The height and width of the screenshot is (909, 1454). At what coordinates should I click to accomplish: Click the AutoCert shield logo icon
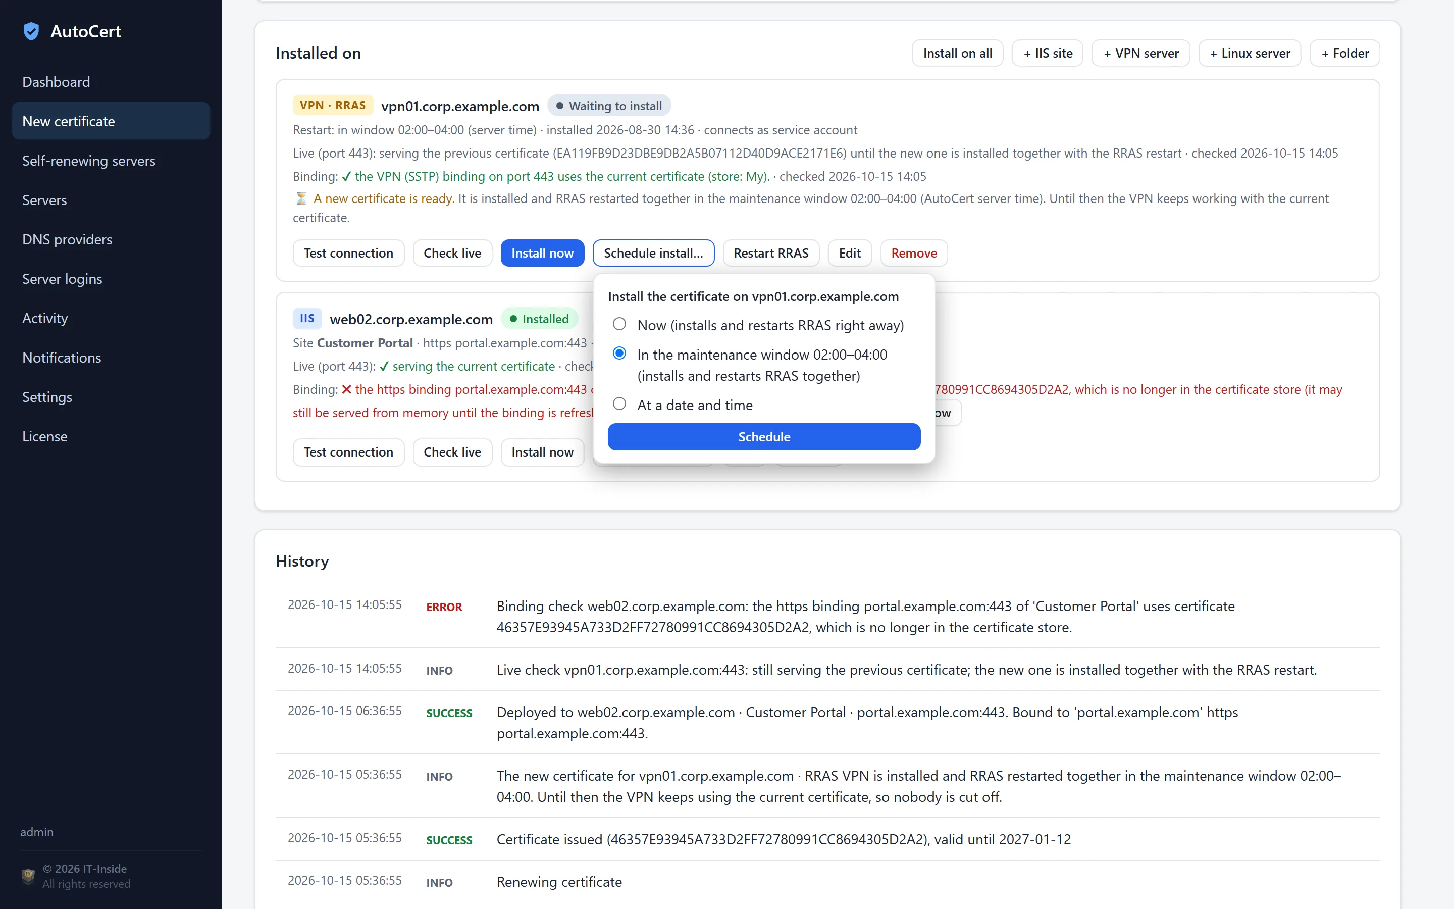pos(31,31)
